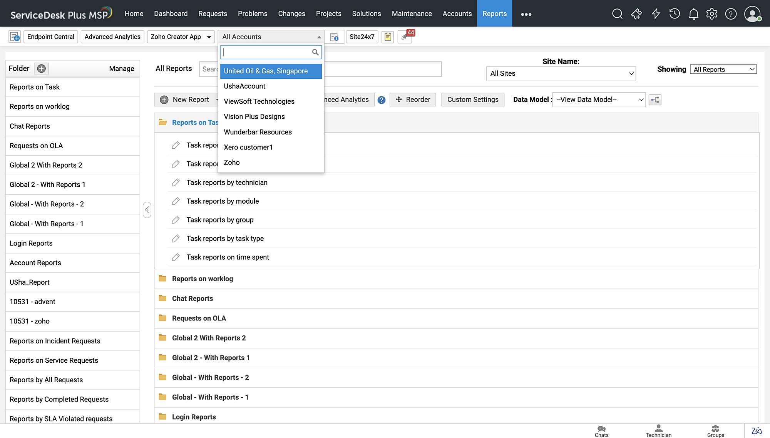Screen dimensions: 770x438
Task: Edit Task reports by technician pencil icon
Action: (176, 182)
